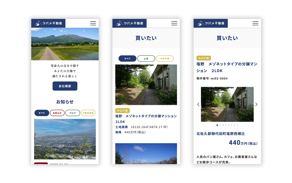Screen dimensions: 292x183
Task: Select first carousel pagination dot
Action: click(217, 125)
